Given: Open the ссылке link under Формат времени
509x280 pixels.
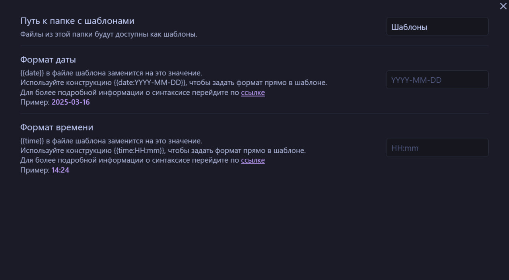Looking at the screenshot, I should pyautogui.click(x=253, y=160).
